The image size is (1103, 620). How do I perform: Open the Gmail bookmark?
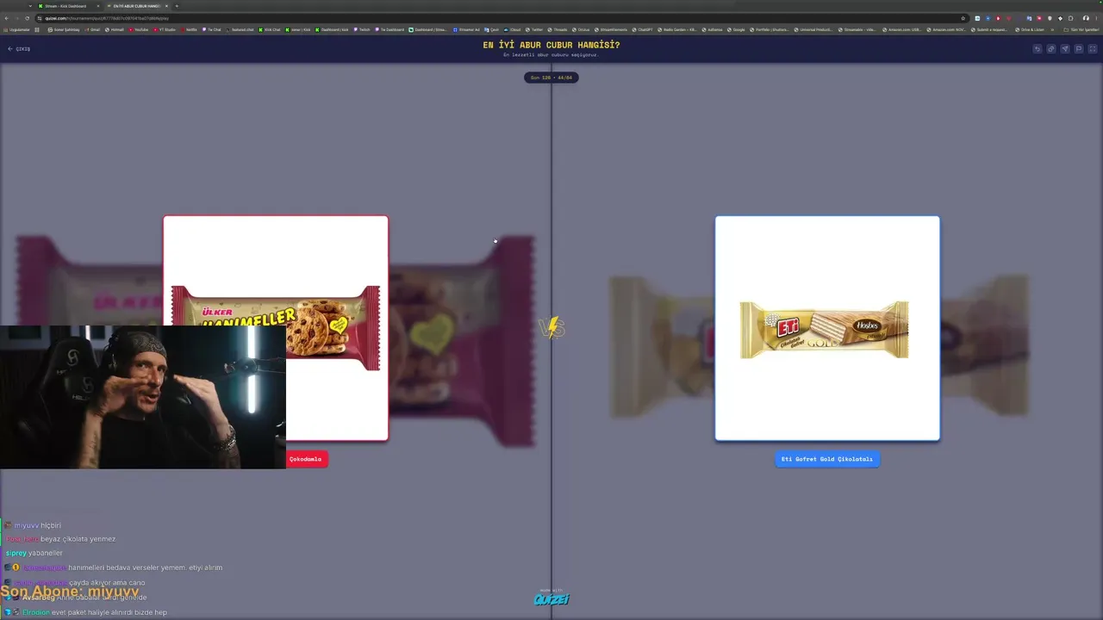pos(93,29)
